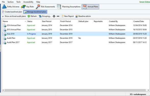
Task: Open Risk Assessments magnifier icon
Action: pyautogui.click(x=38, y=7)
